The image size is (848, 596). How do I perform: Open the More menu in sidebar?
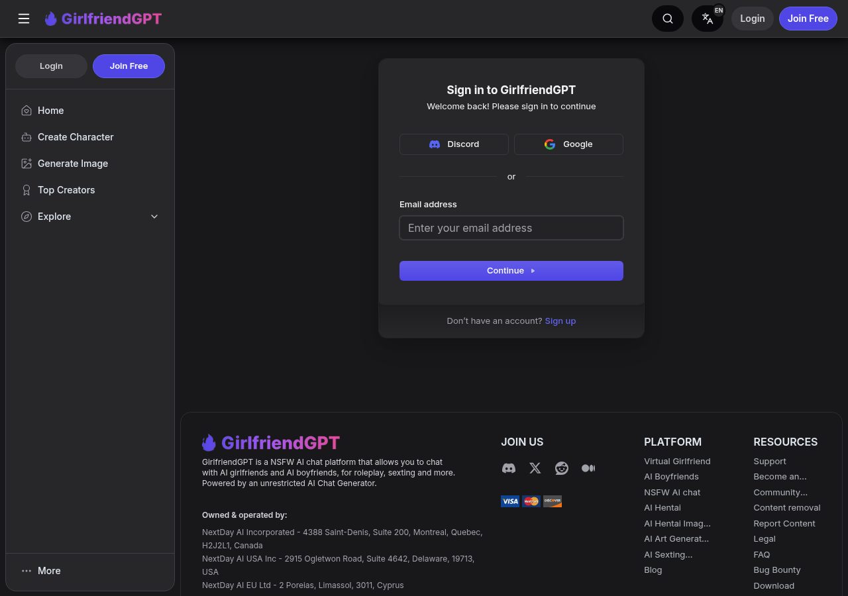pyautogui.click(x=90, y=571)
